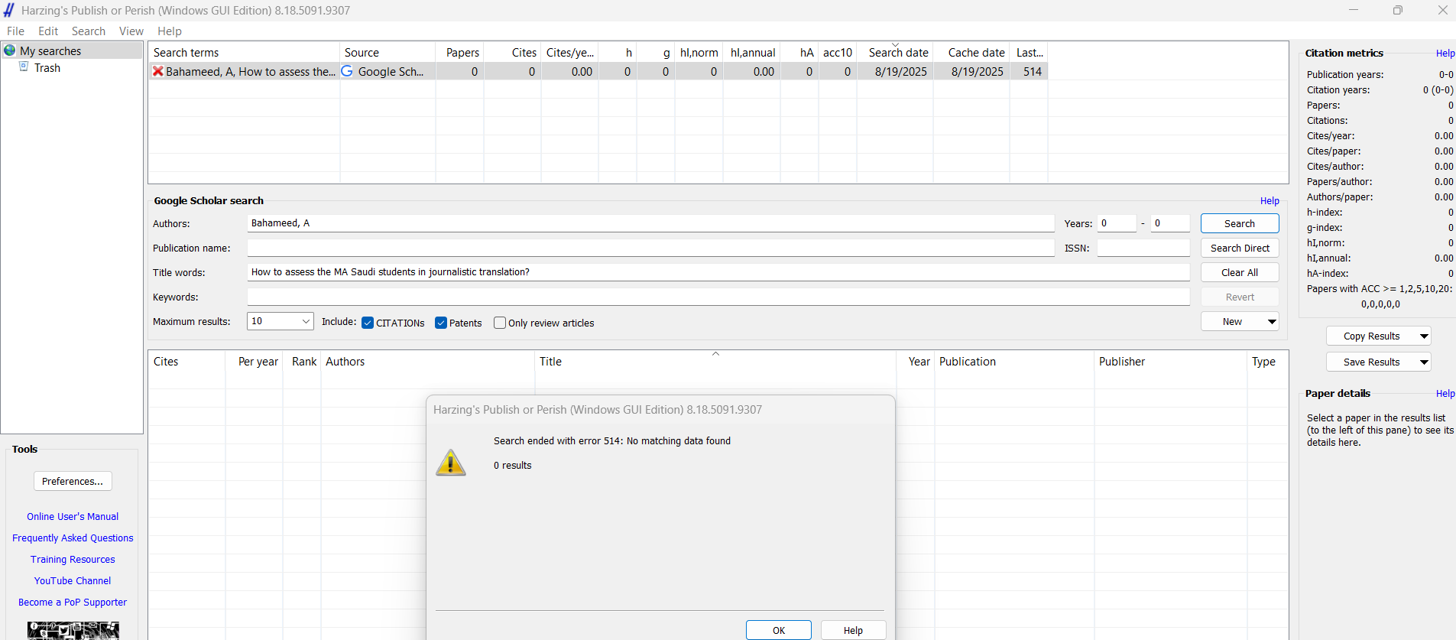Image resolution: width=1456 pixels, height=640 pixels.
Task: Click the Revert button
Action: [x=1240, y=297]
